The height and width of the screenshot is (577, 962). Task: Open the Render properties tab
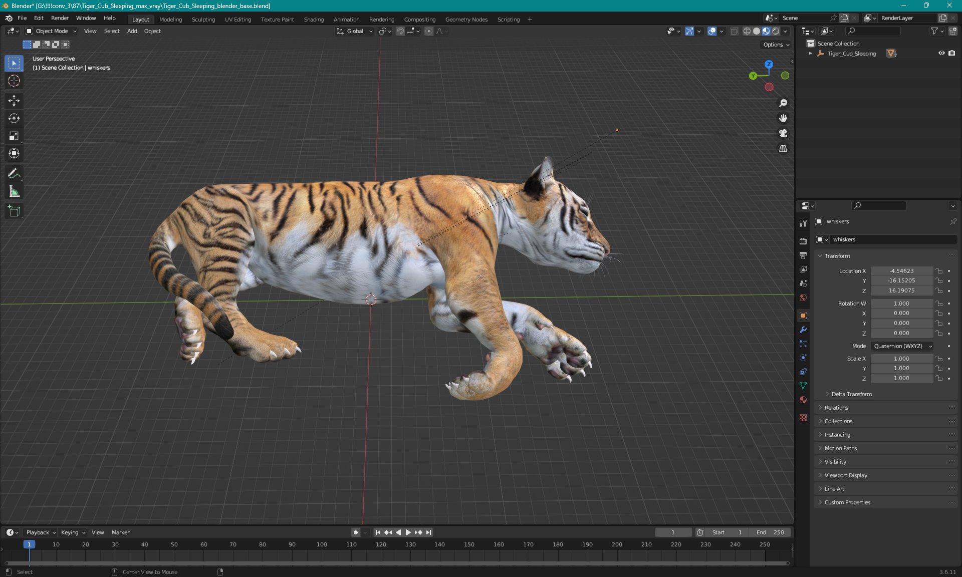point(803,241)
